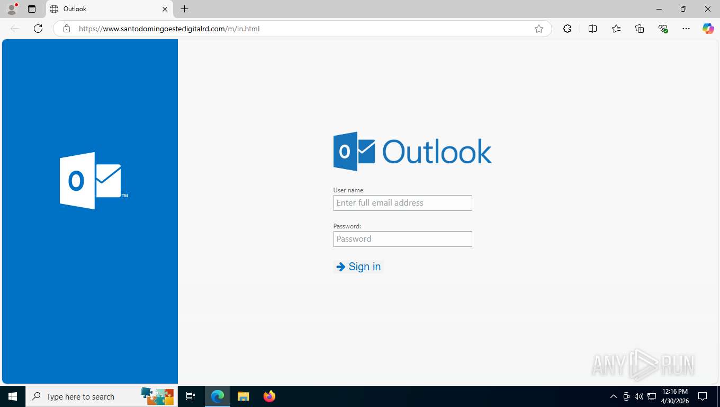View site information lock icon
Viewport: 720px width, 407px height.
pos(67,29)
